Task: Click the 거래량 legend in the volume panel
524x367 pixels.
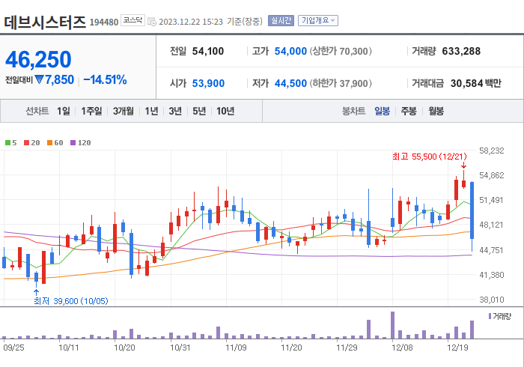Action: (x=500, y=316)
